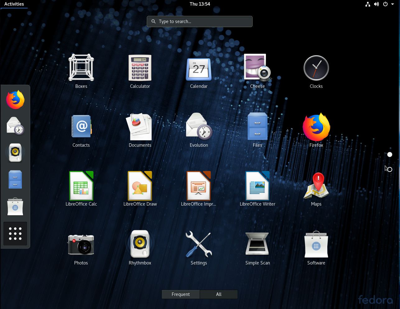Click the Evolution mail icon in the dash
The width and height of the screenshot is (400, 309).
15,126
